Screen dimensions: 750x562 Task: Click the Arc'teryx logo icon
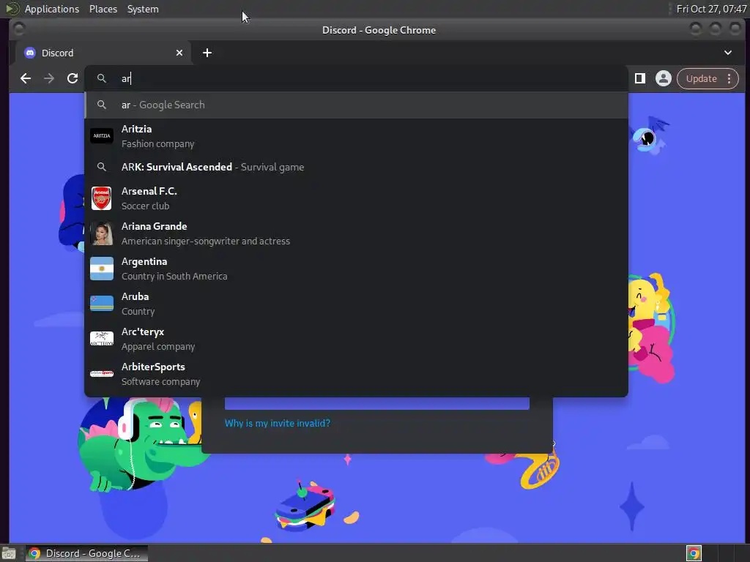click(102, 338)
